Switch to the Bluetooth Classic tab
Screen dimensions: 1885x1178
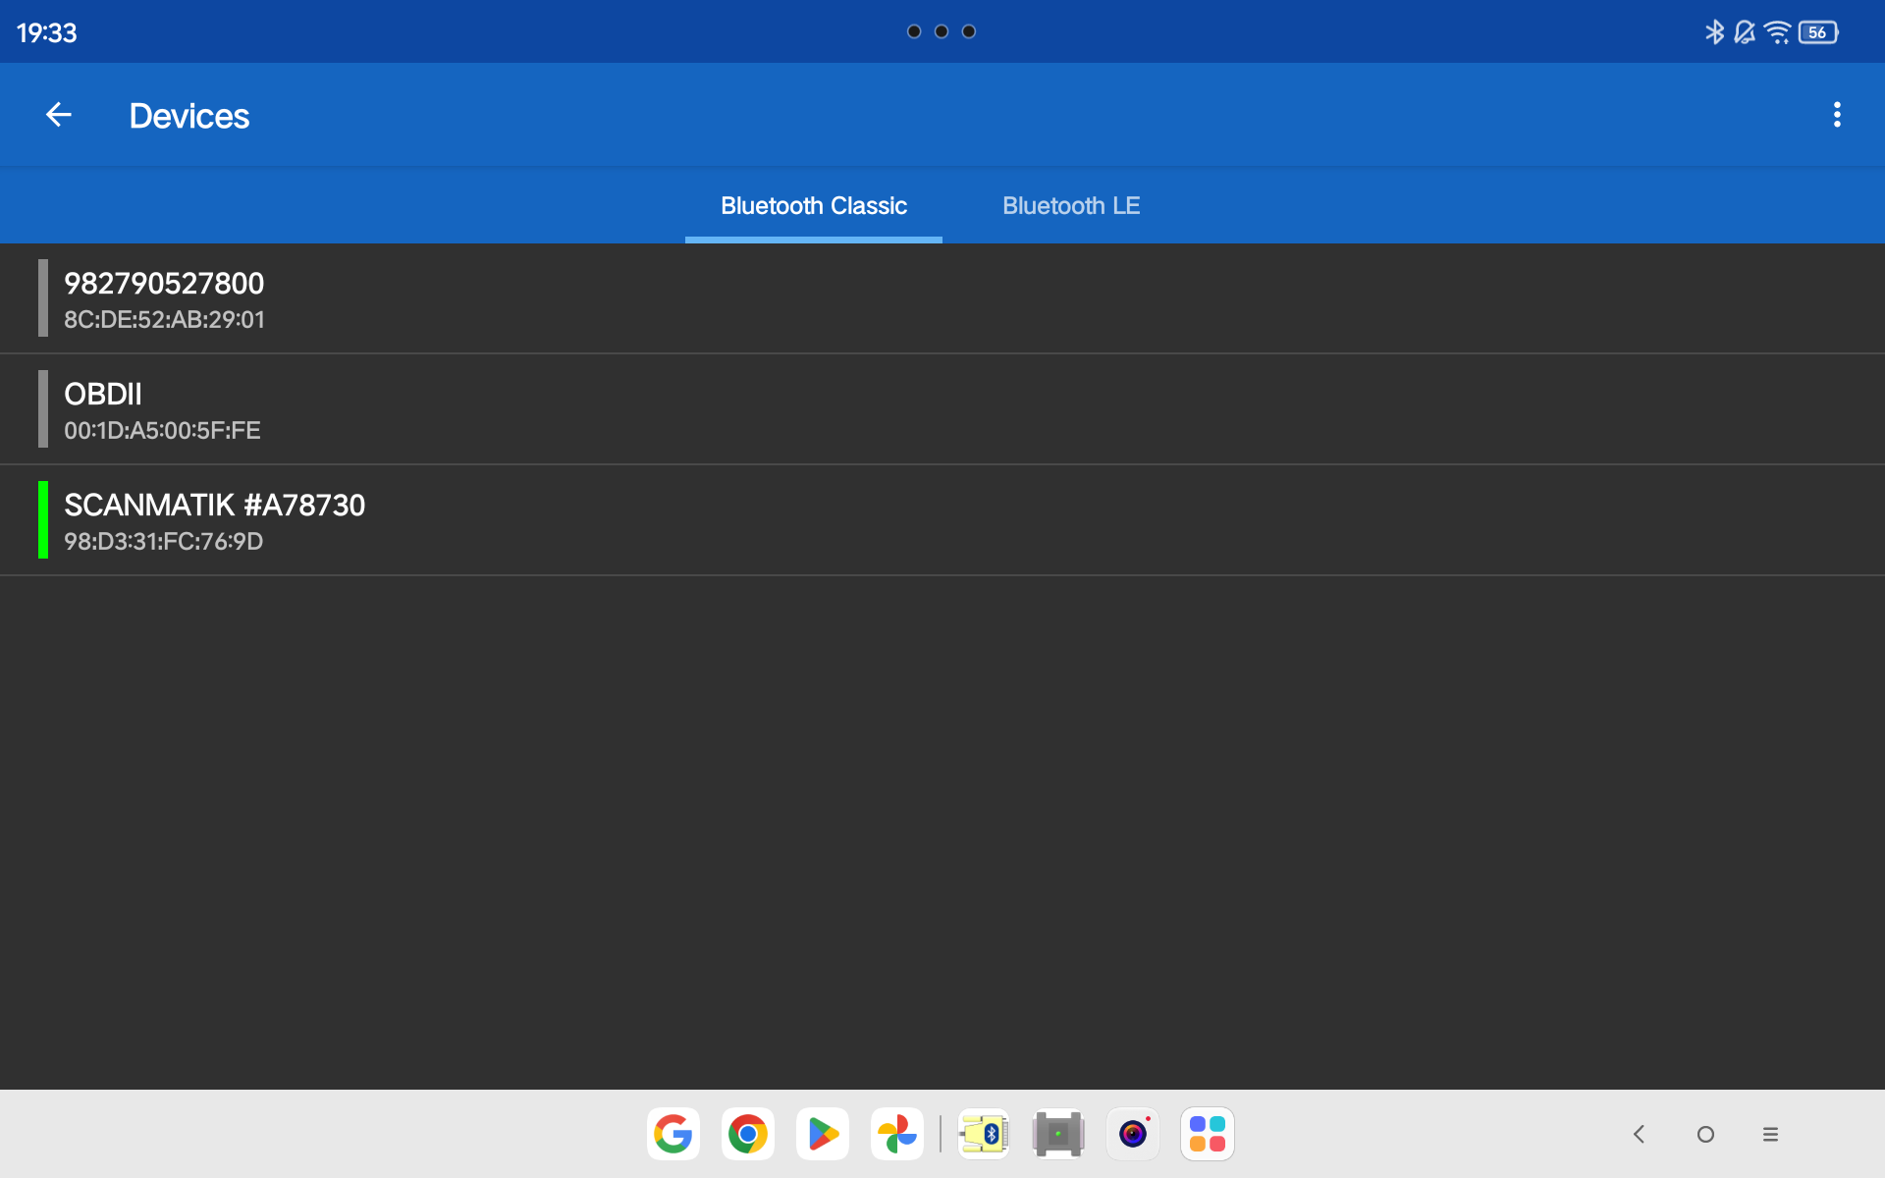(x=814, y=206)
